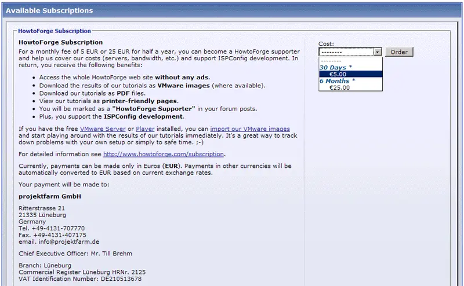Screen dimensions: 464x286
Task: Click the 'Your payment will be made to:' text
Action: point(64,185)
